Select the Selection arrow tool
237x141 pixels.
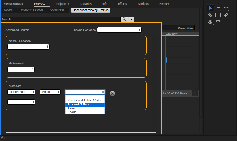210,8
